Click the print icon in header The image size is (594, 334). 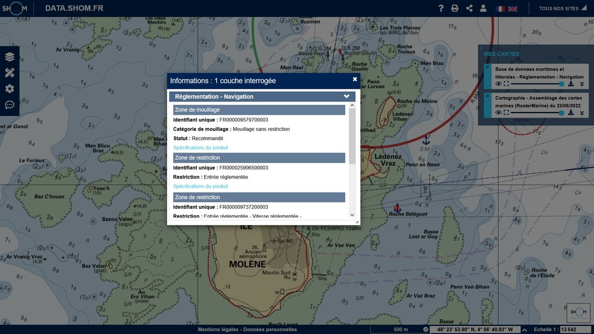point(455,8)
